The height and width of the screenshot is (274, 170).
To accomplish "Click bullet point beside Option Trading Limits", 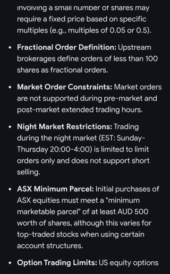I will 10,263.
